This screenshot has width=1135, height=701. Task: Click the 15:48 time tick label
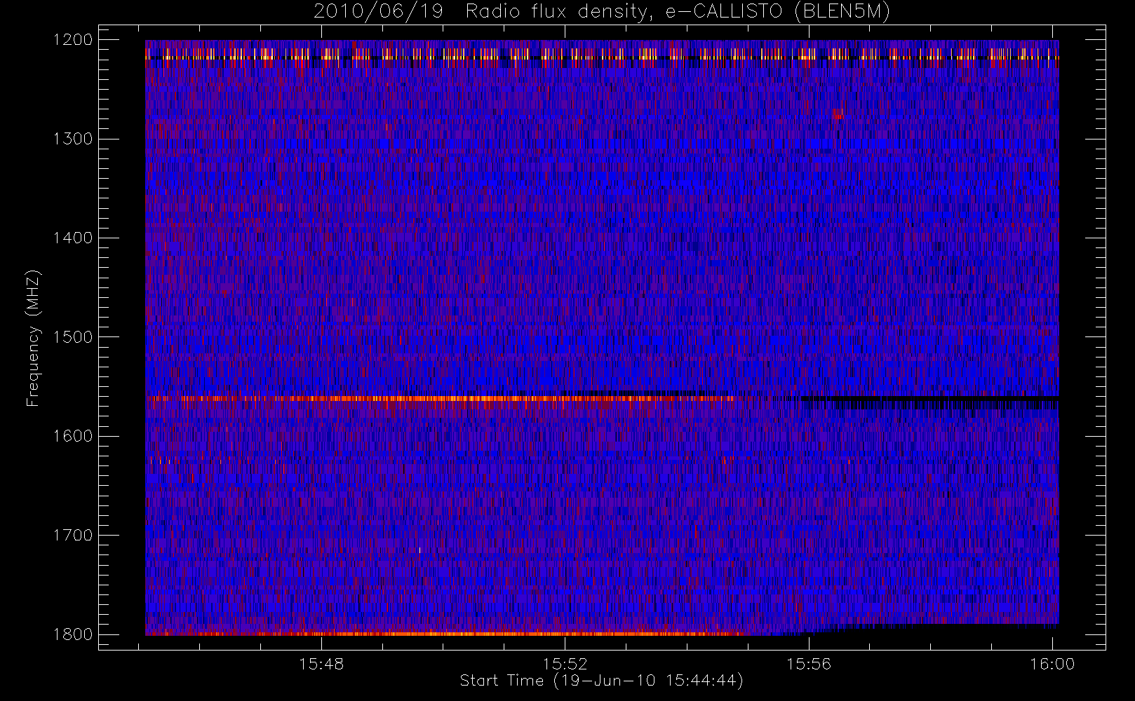pyautogui.click(x=321, y=664)
